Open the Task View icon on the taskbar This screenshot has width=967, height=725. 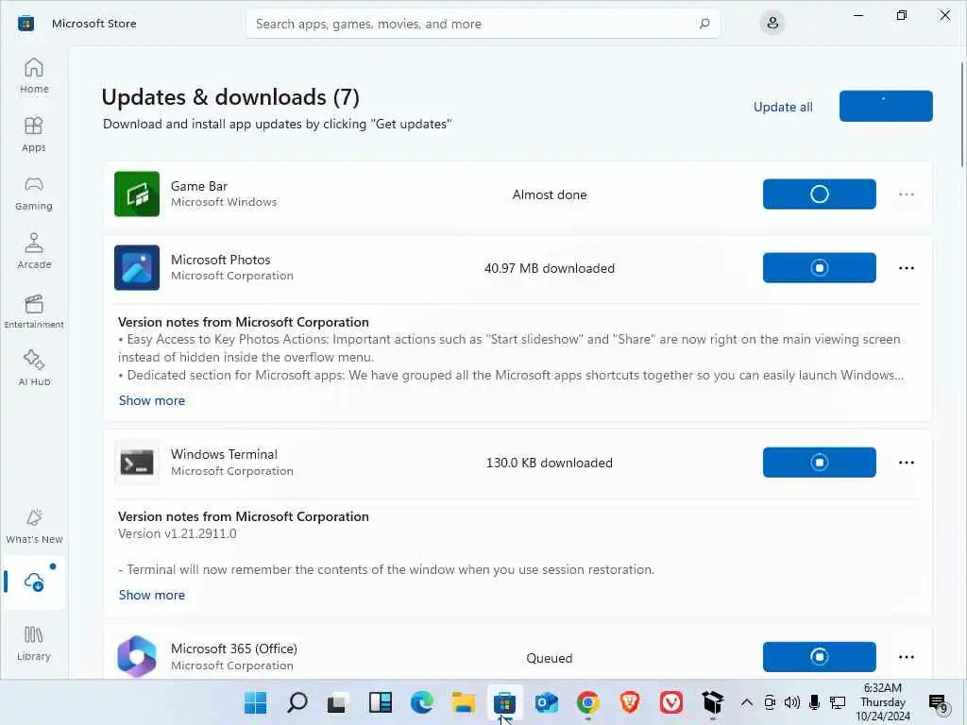click(337, 702)
